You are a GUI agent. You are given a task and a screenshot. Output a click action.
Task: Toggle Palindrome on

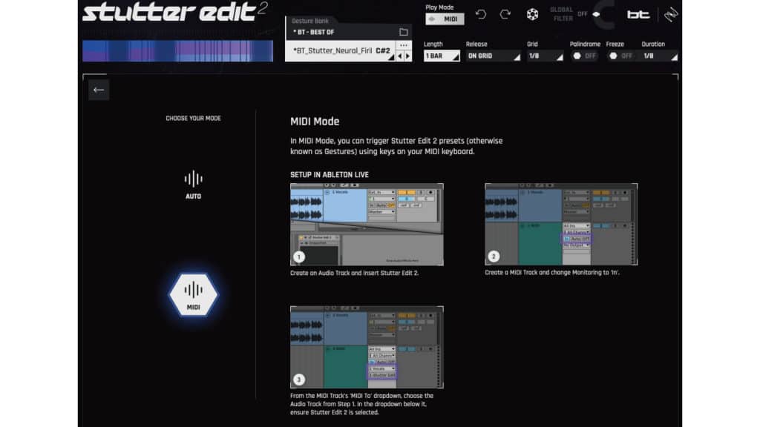pos(584,56)
